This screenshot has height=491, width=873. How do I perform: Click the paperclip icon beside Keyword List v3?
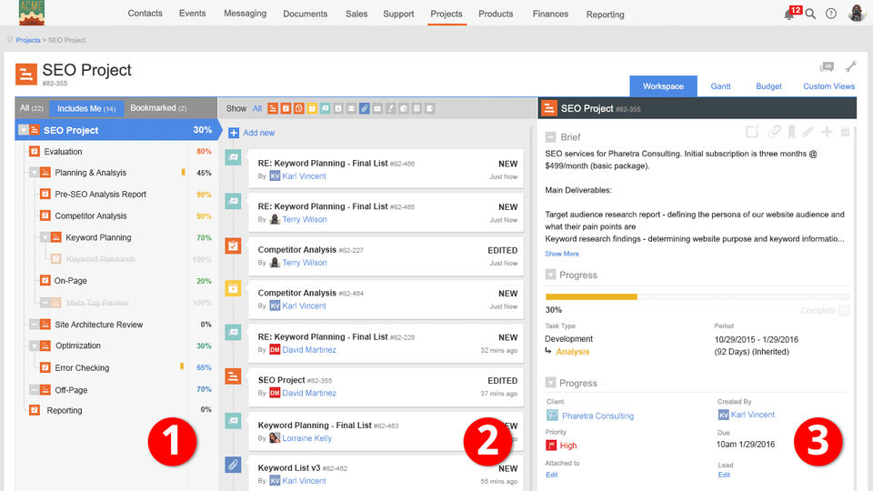coord(233,465)
